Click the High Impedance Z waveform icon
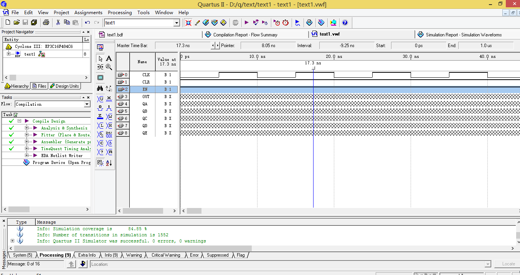520x275 pixels. point(100,116)
